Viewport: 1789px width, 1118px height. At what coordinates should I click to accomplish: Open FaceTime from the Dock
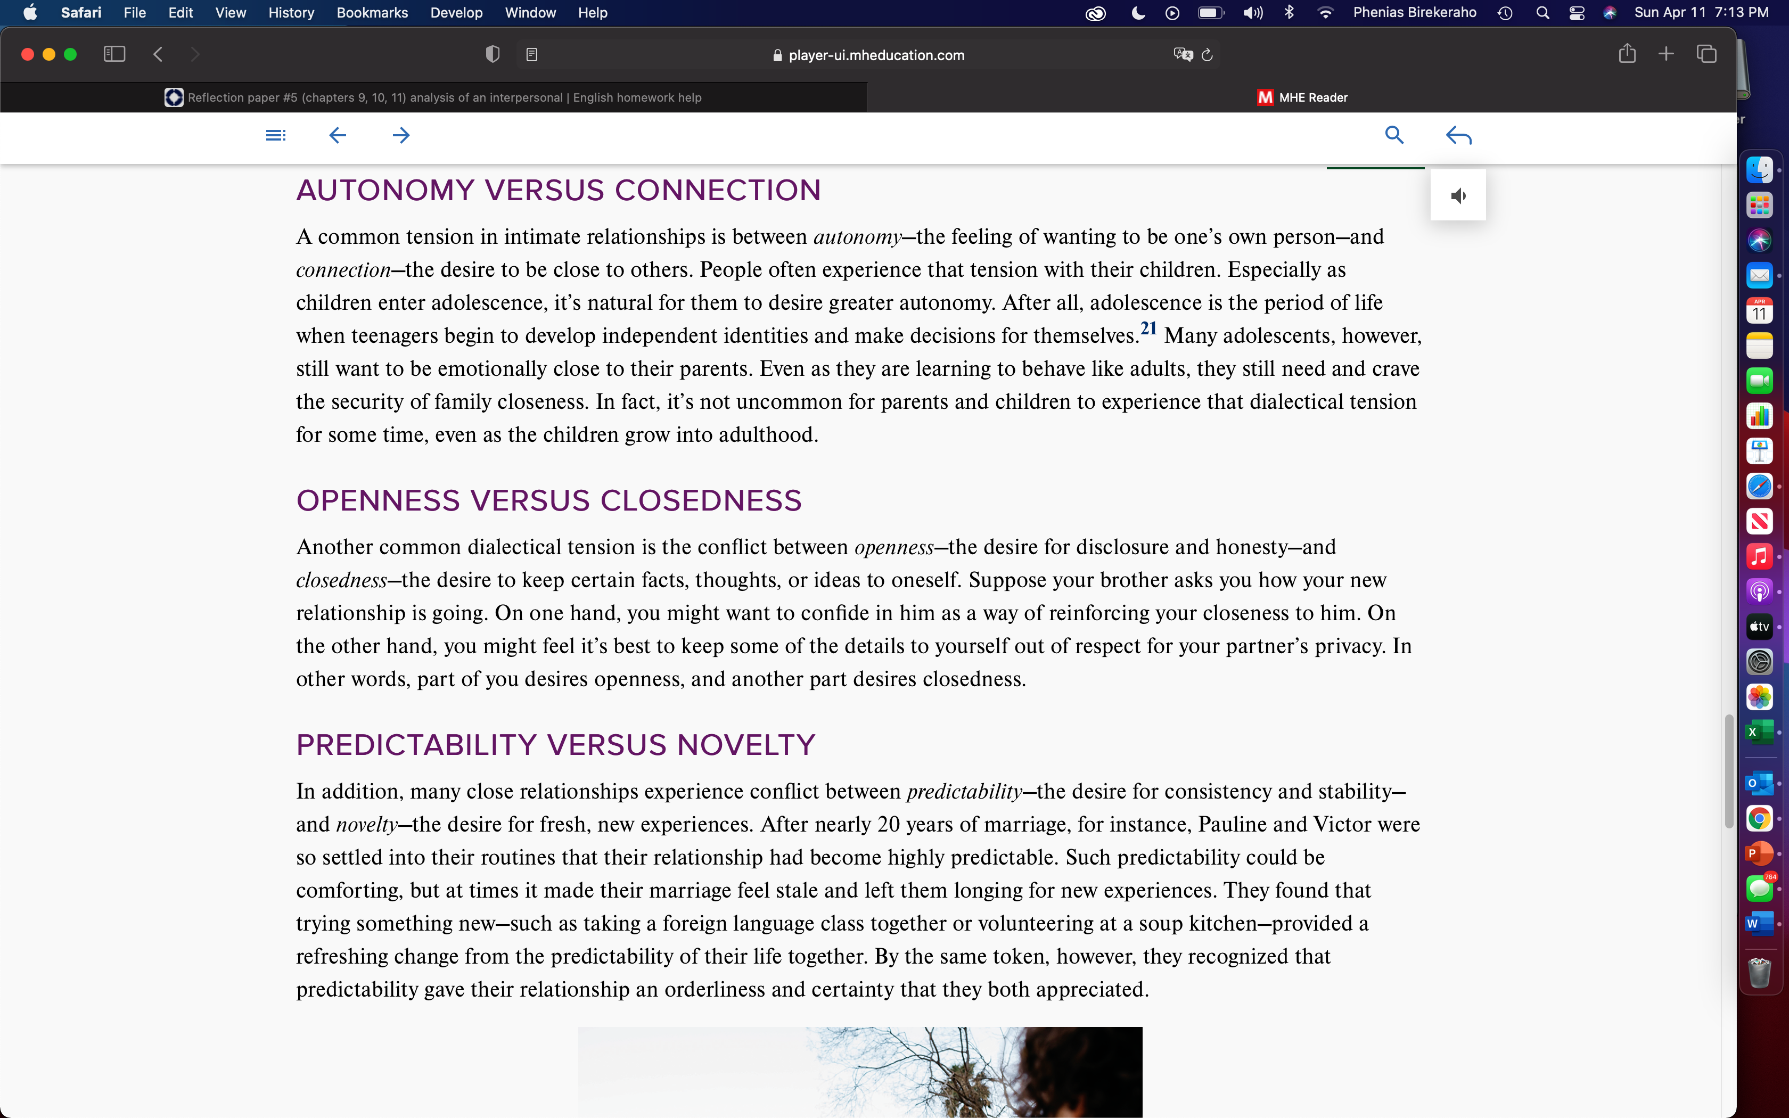tap(1759, 381)
